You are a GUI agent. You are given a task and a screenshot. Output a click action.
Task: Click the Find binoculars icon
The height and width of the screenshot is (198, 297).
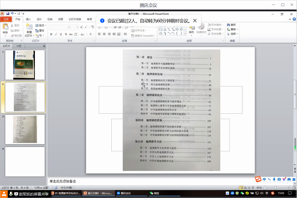coord(228,25)
